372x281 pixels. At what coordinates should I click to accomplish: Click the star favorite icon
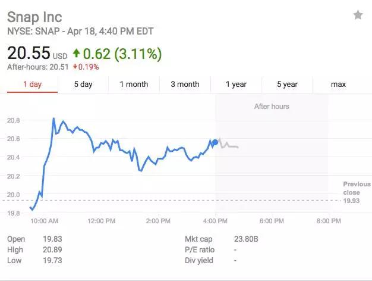[x=358, y=15]
